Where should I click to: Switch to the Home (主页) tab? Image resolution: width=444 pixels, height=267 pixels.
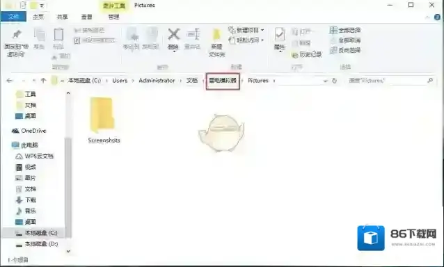point(38,17)
